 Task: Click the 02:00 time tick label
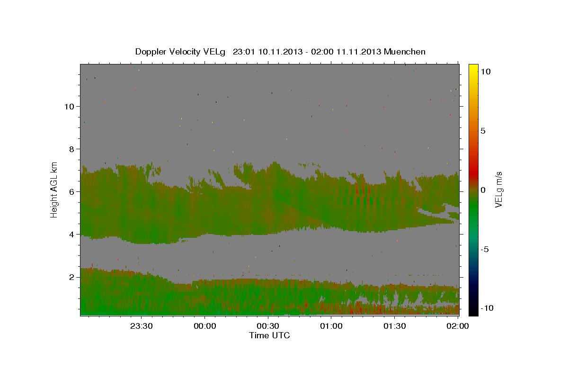(458, 326)
